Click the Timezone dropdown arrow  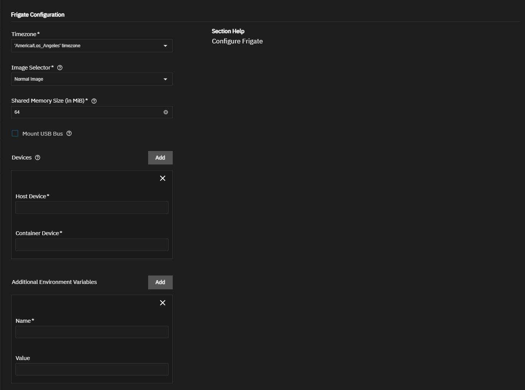[165, 46]
